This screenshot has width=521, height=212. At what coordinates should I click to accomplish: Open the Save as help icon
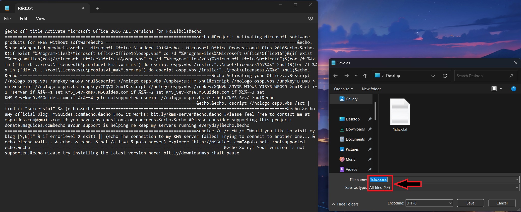point(513,89)
